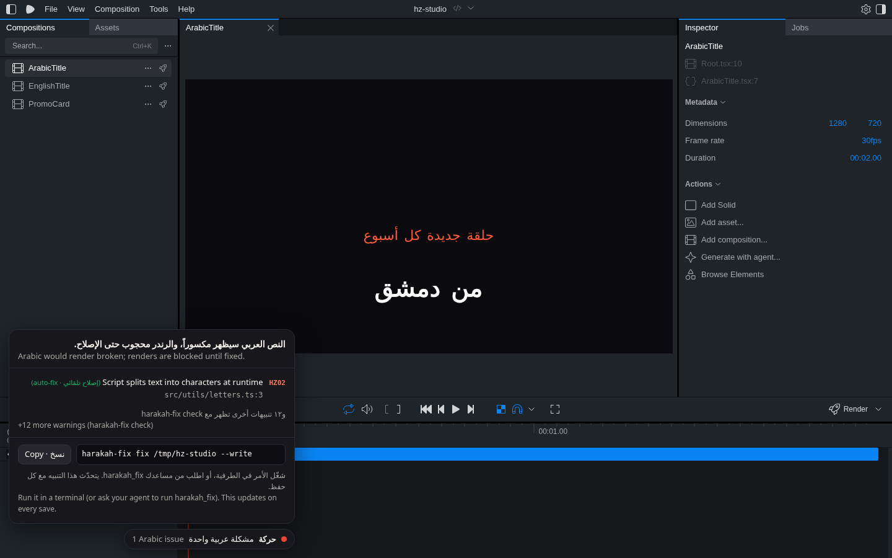Open the settings gear

click(x=866, y=9)
